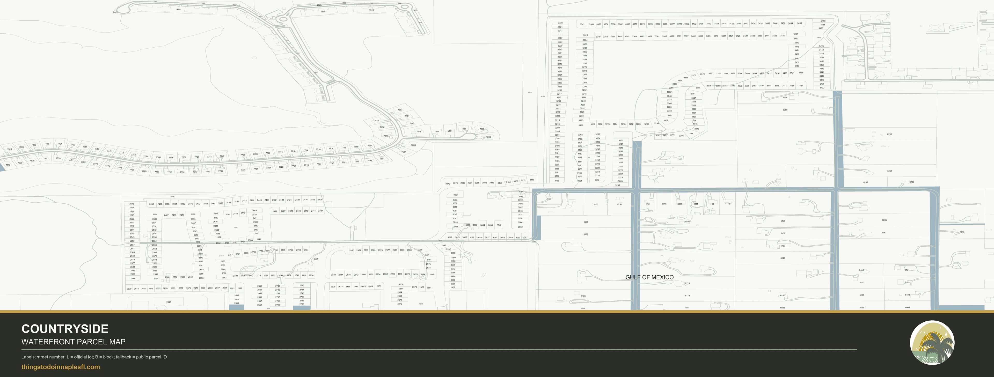Select parcel 7740 on the map
This screenshot has height=377, width=994.
click(x=222, y=156)
